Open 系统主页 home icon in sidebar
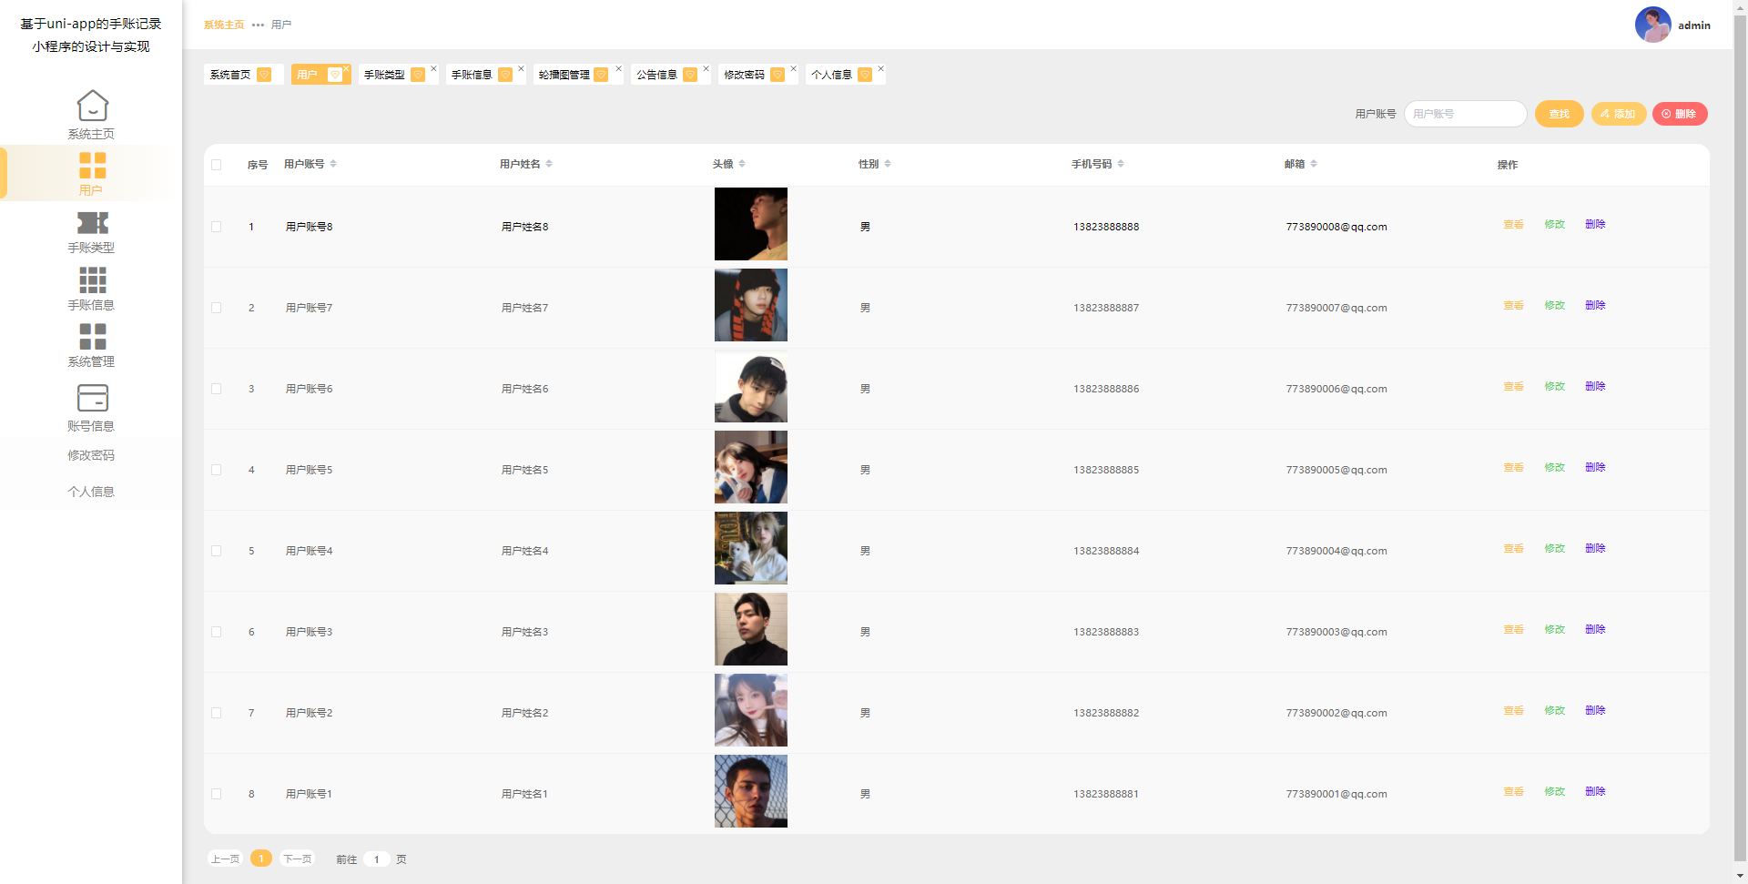 (92, 106)
